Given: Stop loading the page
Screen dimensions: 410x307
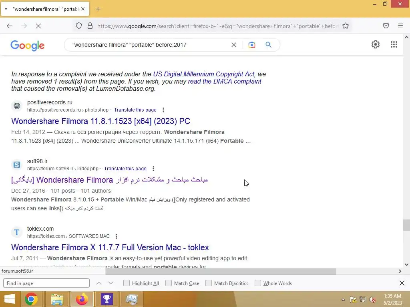Looking at the screenshot, I should pyautogui.click(x=38, y=26).
